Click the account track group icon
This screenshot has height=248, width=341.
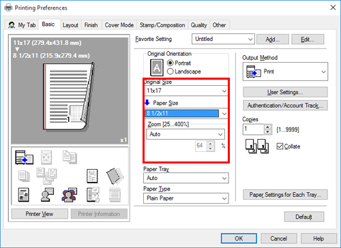pyautogui.click(x=70, y=195)
